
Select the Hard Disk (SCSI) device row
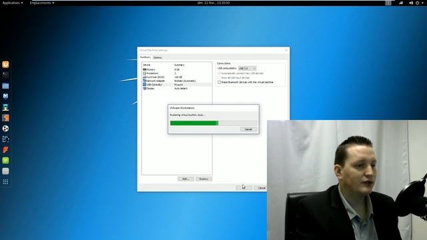point(177,77)
